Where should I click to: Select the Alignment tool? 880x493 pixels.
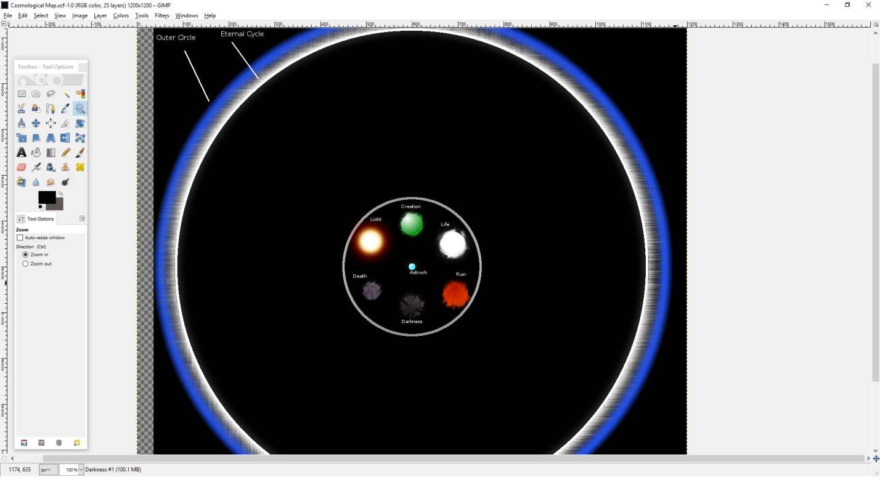coord(51,123)
